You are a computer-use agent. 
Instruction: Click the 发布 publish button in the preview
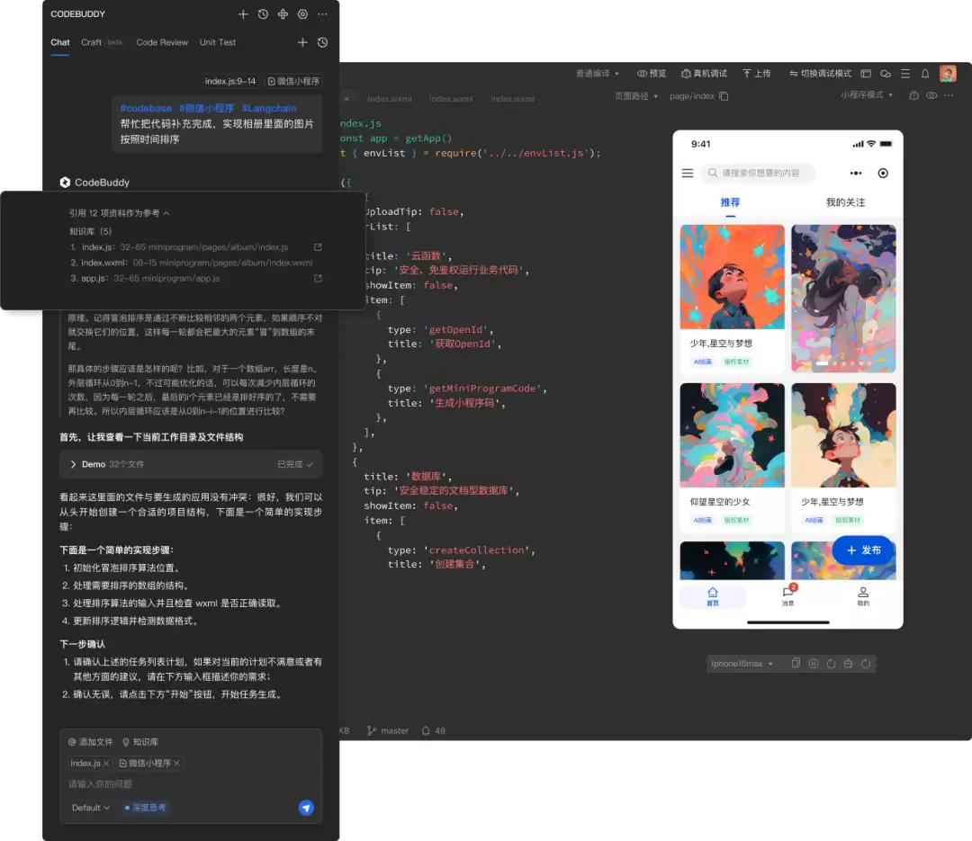click(862, 551)
